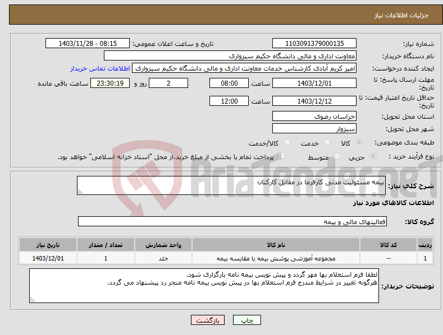Click the delivery city سبزوار field
443x335 pixels.
(314, 129)
